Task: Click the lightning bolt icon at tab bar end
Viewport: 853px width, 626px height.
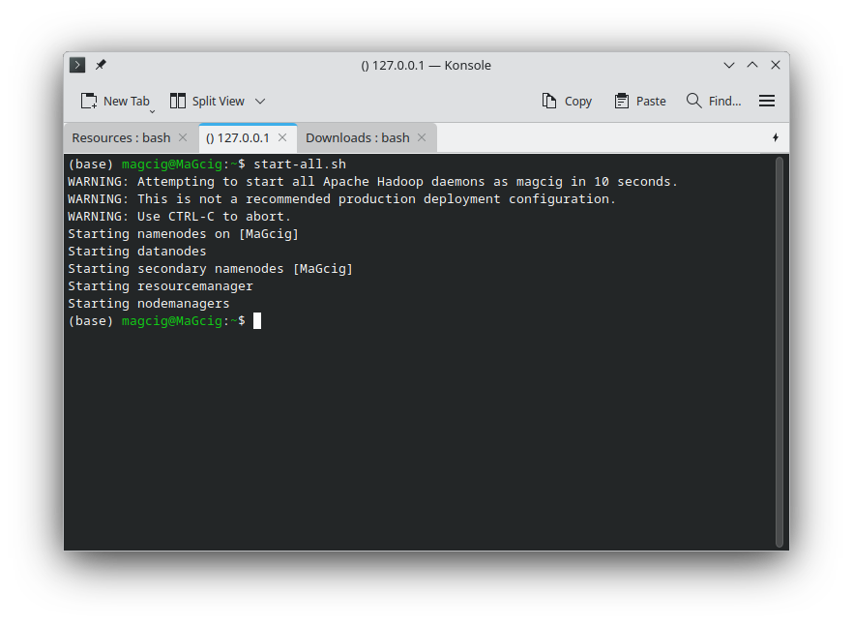Action: (776, 137)
